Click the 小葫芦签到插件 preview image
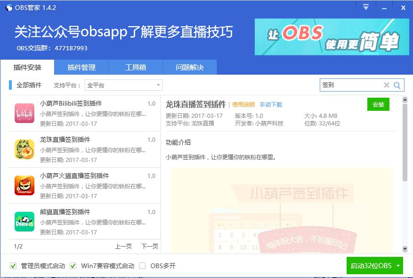 [x=281, y=210]
